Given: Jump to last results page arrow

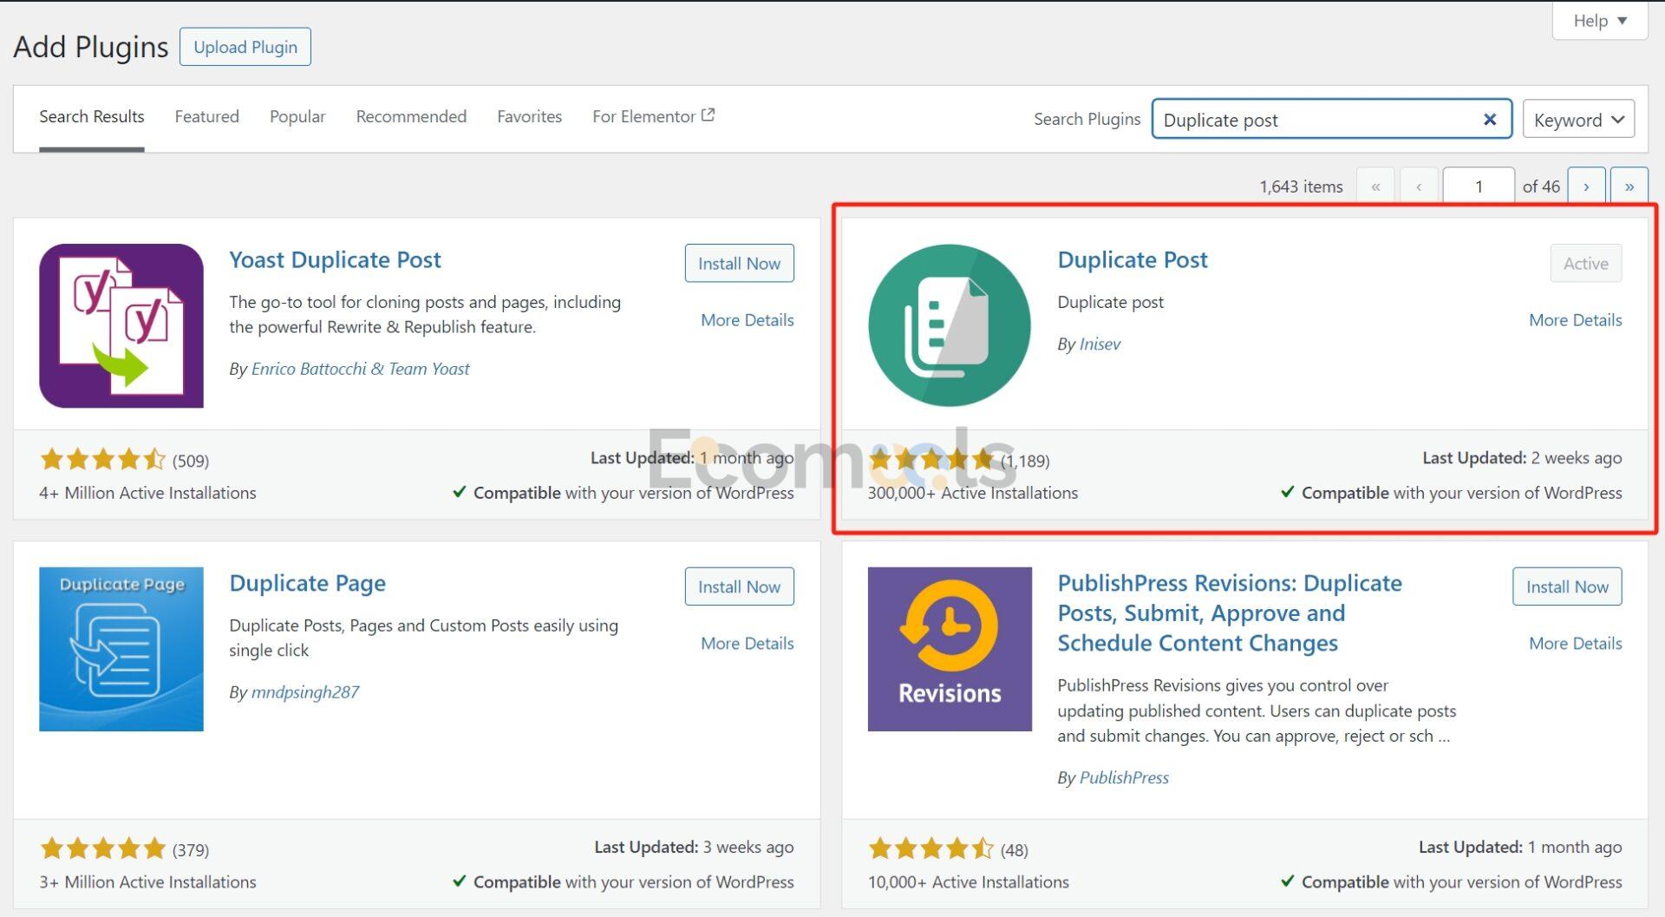Looking at the screenshot, I should click(x=1629, y=186).
